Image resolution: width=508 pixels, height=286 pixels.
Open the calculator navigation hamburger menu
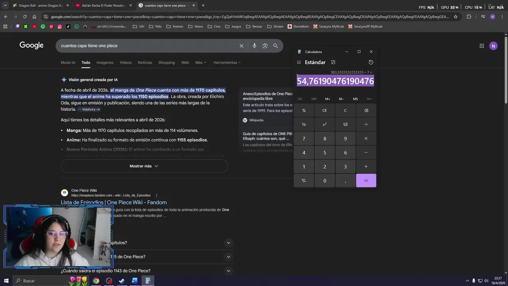(x=299, y=62)
